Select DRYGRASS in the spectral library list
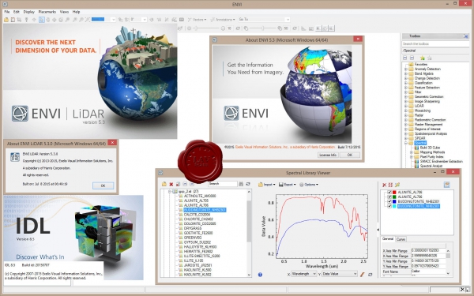The height and width of the screenshot is (296, 474). coord(193,228)
